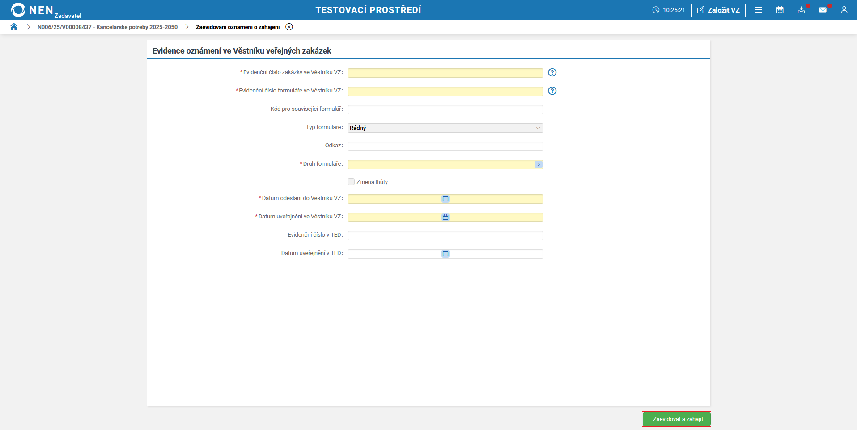
Task: Open help for Evidenční číslo formuláře
Action: 552,91
